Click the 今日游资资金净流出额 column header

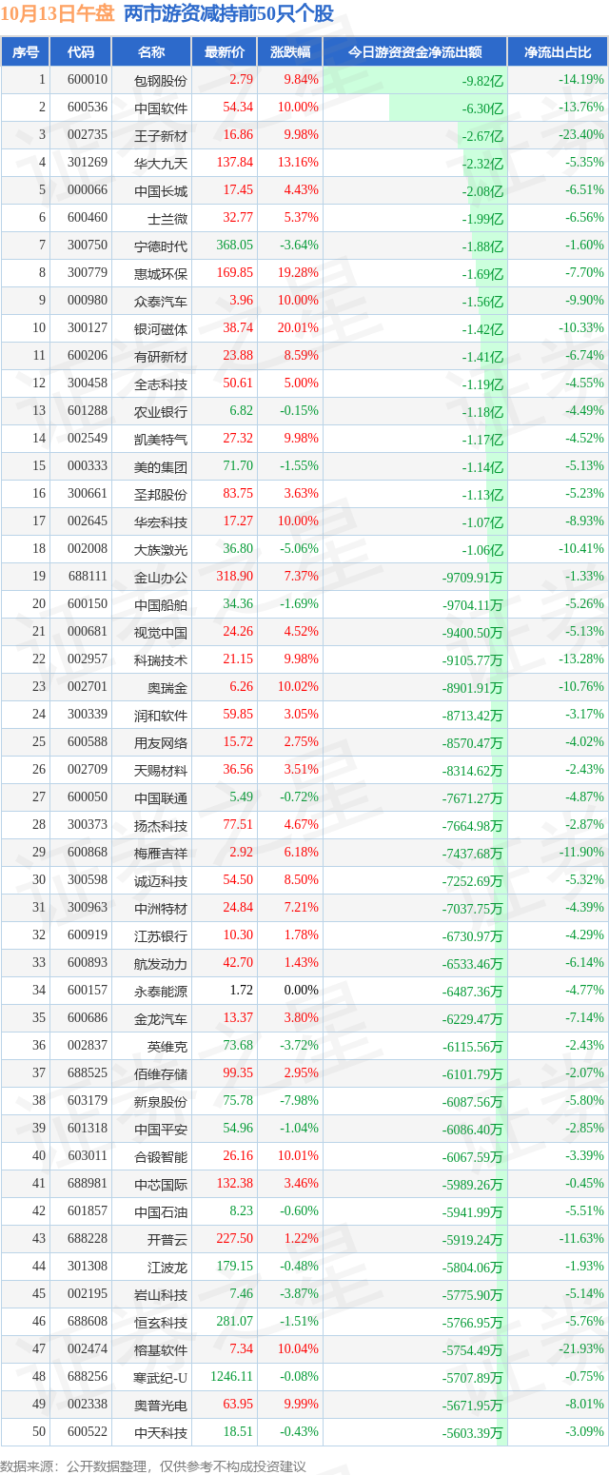[415, 52]
